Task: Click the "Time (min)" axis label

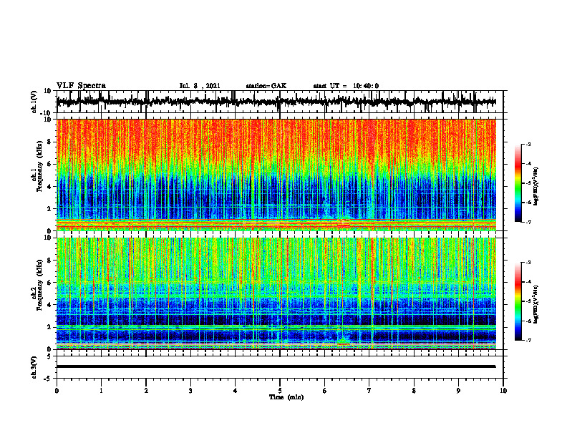Action: (x=286, y=397)
